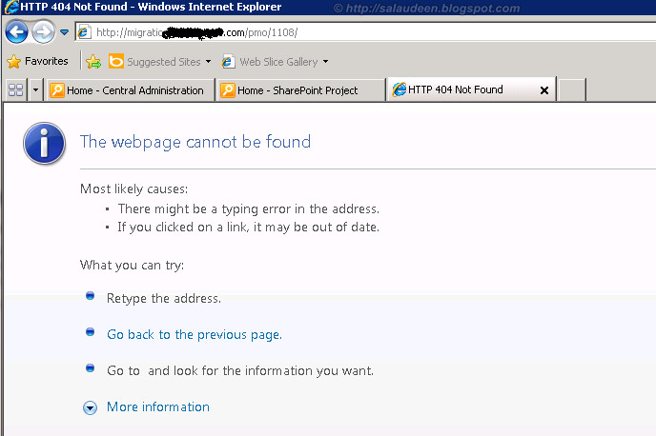Viewport: 656px width, 436px height.
Task: Click 'If you clicked on a link' line
Action: 249,228
